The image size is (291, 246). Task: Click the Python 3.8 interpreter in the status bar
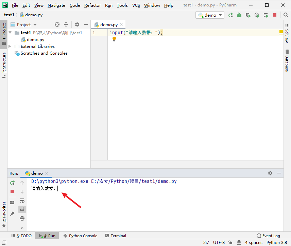tap(277, 243)
